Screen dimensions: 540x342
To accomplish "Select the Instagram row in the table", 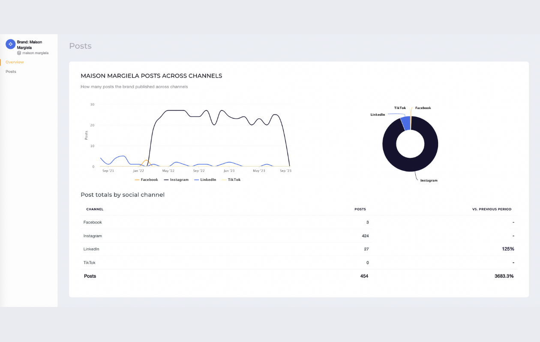I will click(x=299, y=236).
